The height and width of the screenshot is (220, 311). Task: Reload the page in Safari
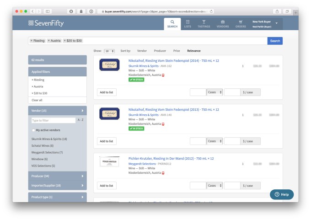point(211,11)
